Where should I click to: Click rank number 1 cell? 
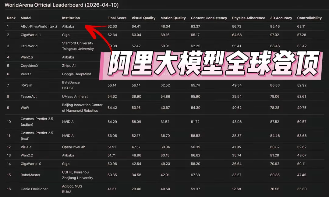click(x=8, y=27)
